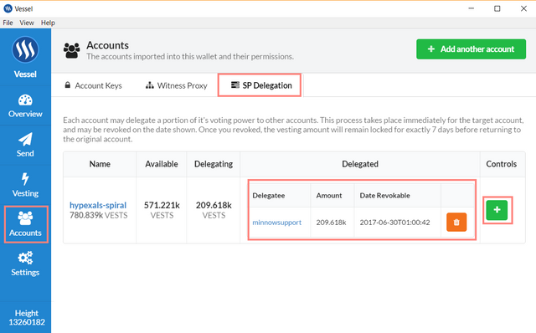
Task: Go to the Send section
Action: (x=25, y=145)
